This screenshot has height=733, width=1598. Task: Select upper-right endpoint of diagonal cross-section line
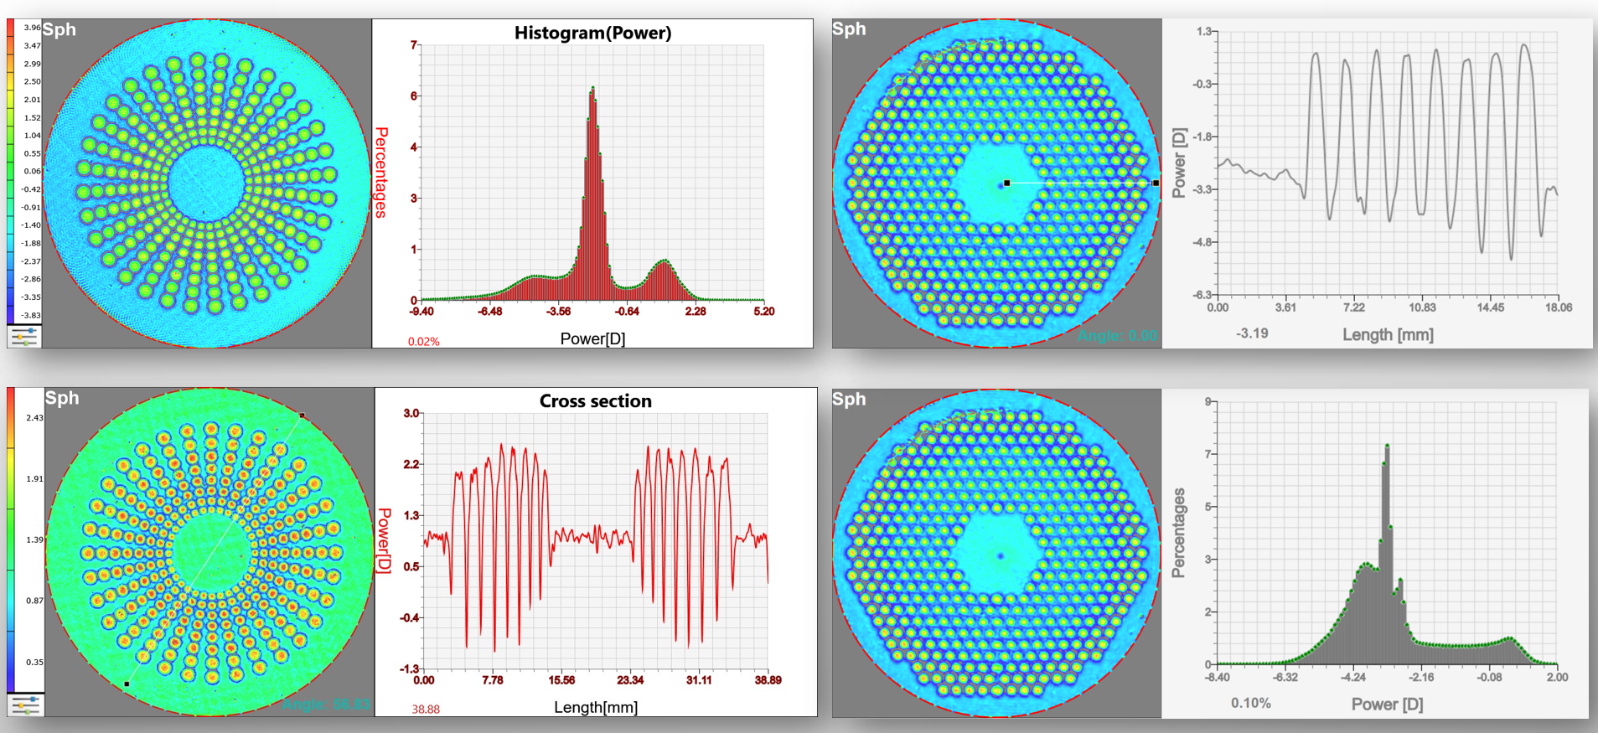(302, 415)
